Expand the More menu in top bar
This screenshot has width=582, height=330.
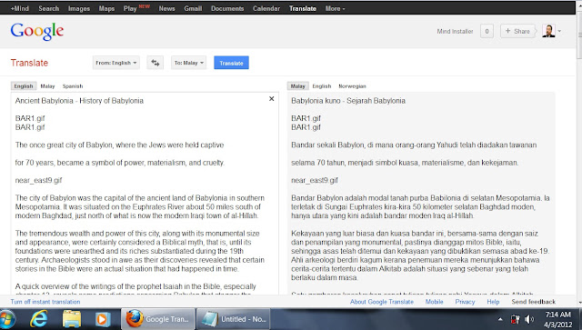click(x=335, y=8)
